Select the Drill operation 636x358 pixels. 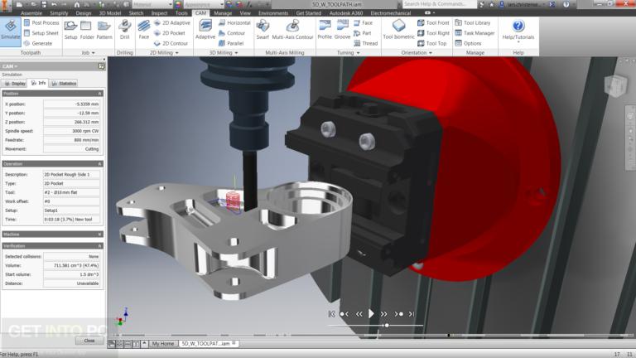pos(124,30)
